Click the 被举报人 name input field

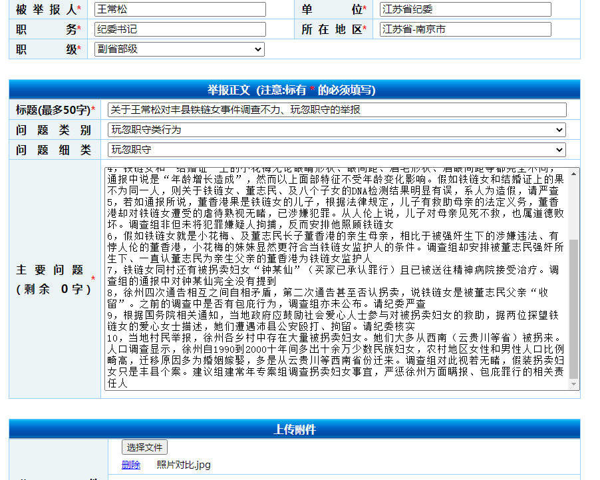point(180,9)
